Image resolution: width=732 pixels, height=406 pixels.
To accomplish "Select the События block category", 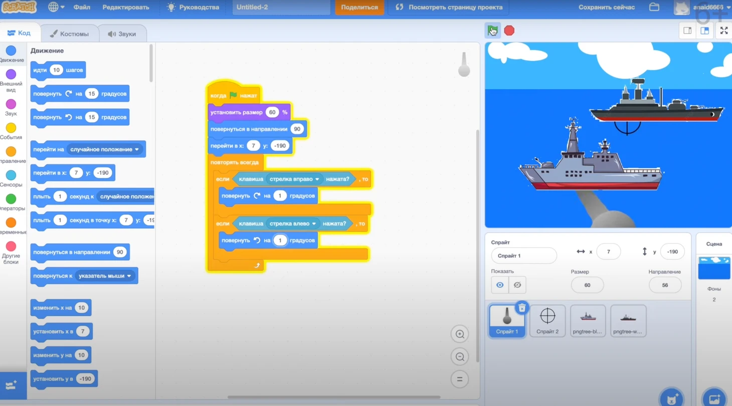I will pos(11,131).
